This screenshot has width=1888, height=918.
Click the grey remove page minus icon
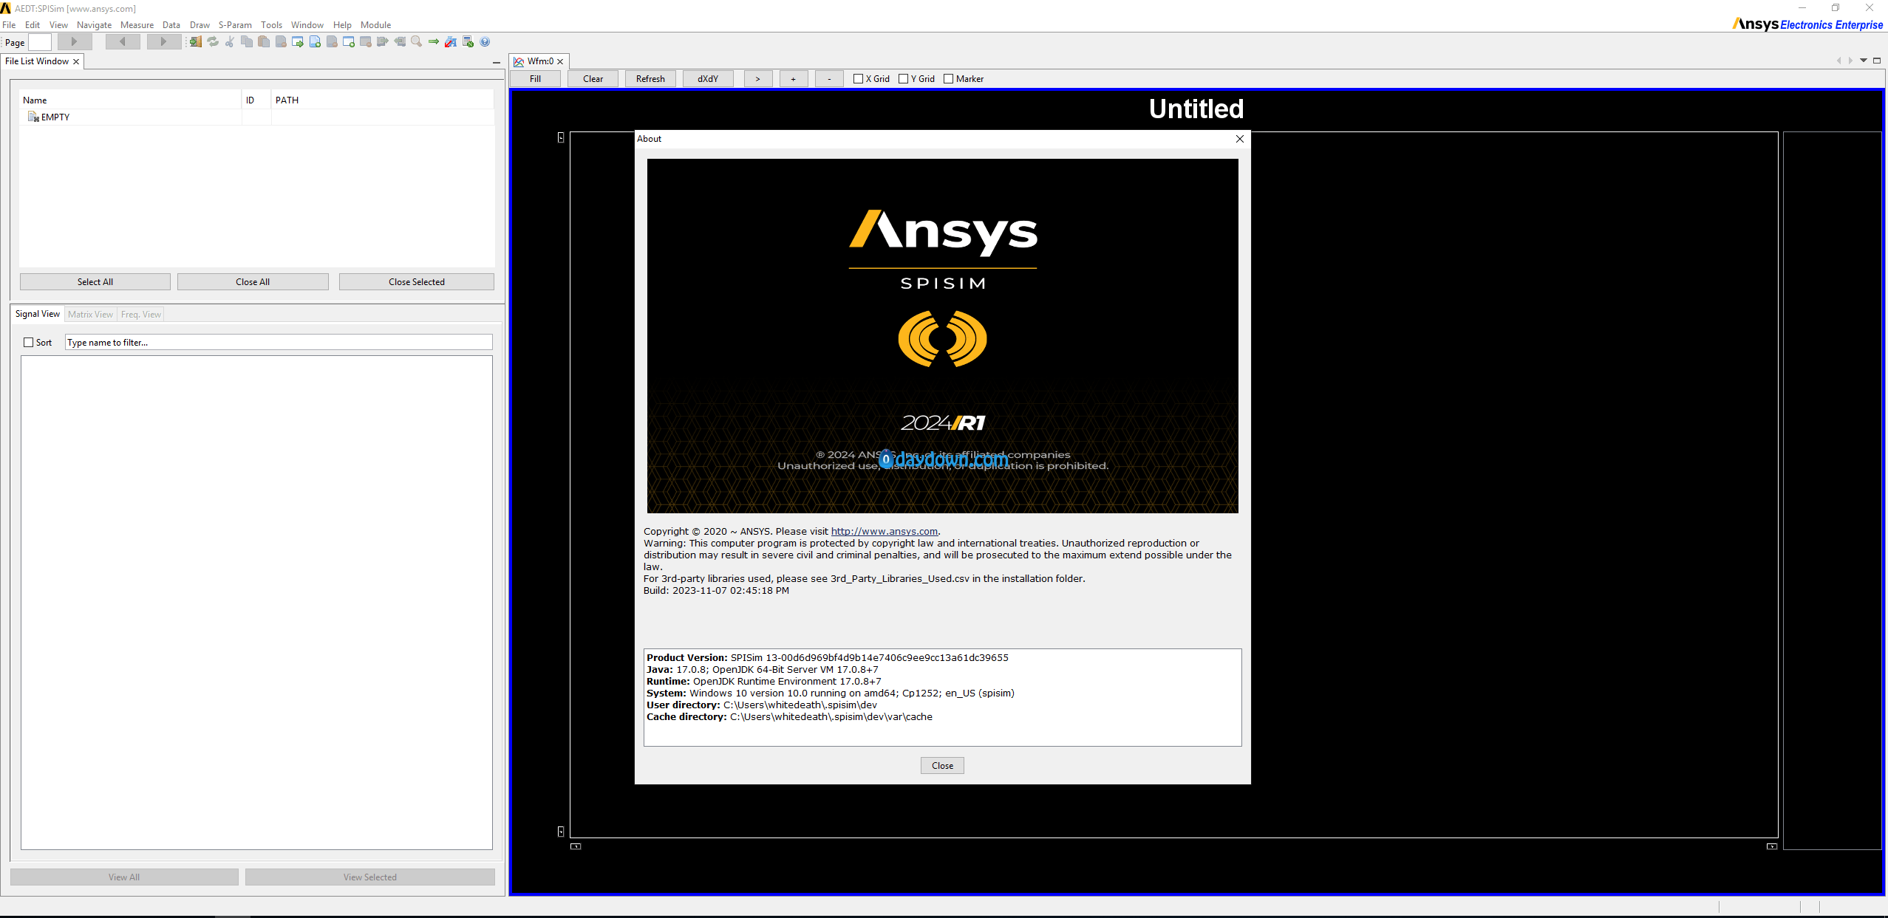click(332, 42)
